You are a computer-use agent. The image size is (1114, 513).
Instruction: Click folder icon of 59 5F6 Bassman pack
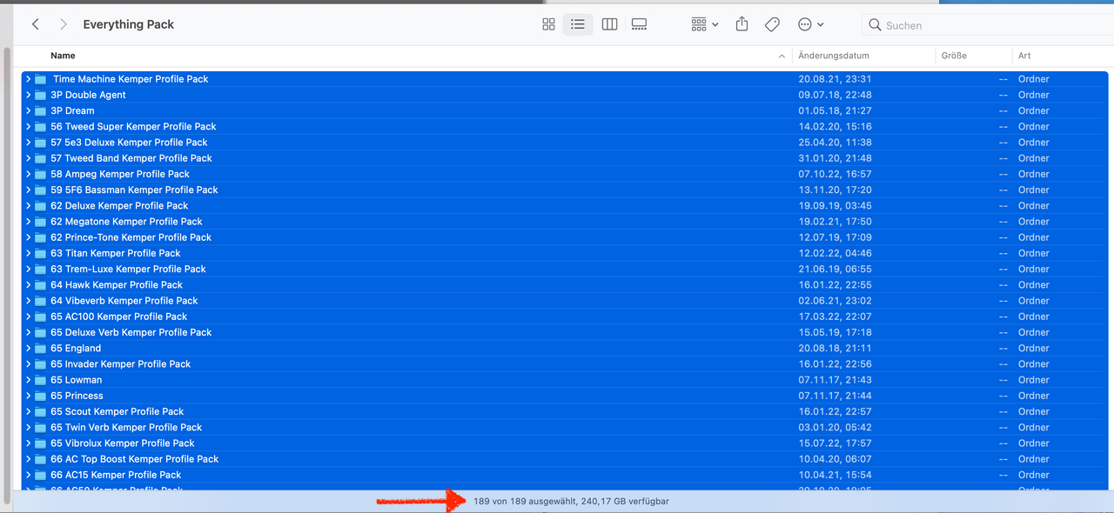pyautogui.click(x=41, y=190)
